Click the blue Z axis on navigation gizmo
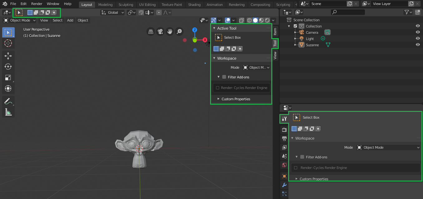Screen dimensions: 423x199 click(195, 30)
